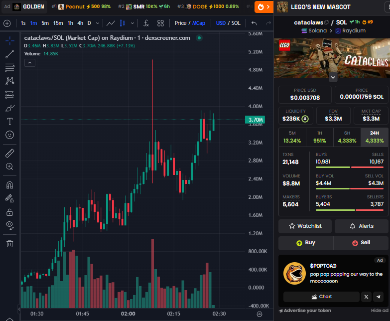Select the 5m timeframe

(45, 23)
